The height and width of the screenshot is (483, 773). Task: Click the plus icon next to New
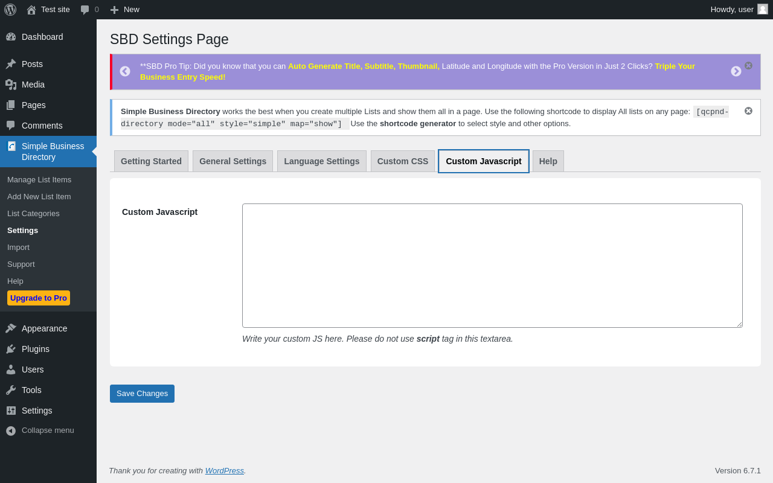pos(114,10)
